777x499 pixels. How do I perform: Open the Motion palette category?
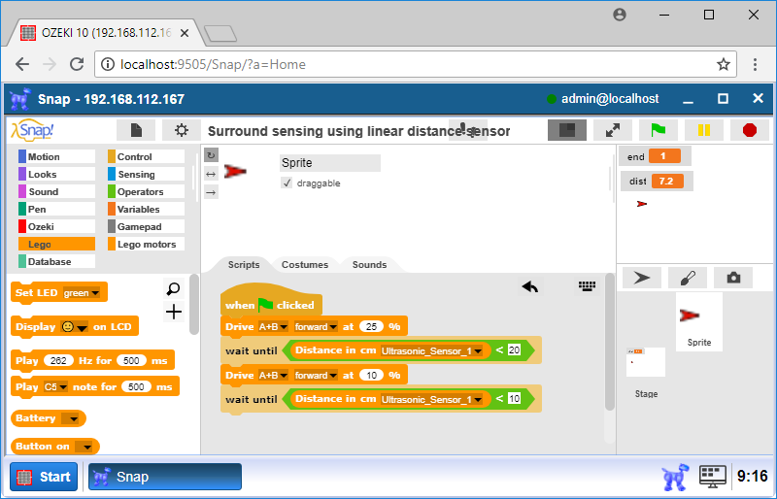[x=56, y=156]
